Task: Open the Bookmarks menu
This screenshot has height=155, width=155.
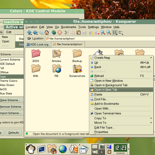Action: point(69,27)
